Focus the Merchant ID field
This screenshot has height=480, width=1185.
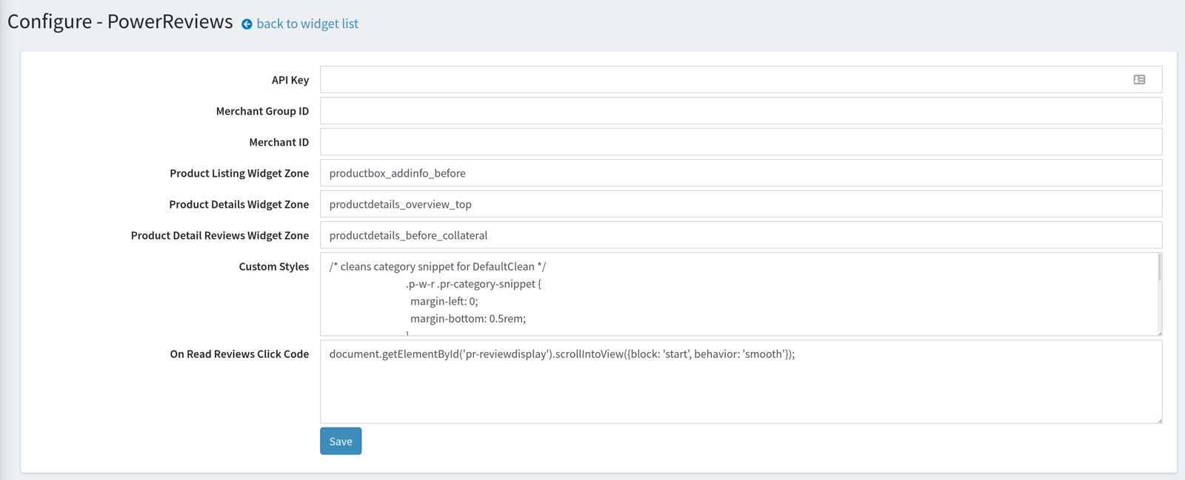(x=741, y=142)
